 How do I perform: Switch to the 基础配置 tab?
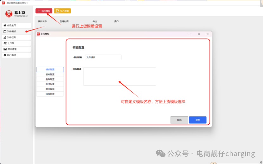pos(50,75)
